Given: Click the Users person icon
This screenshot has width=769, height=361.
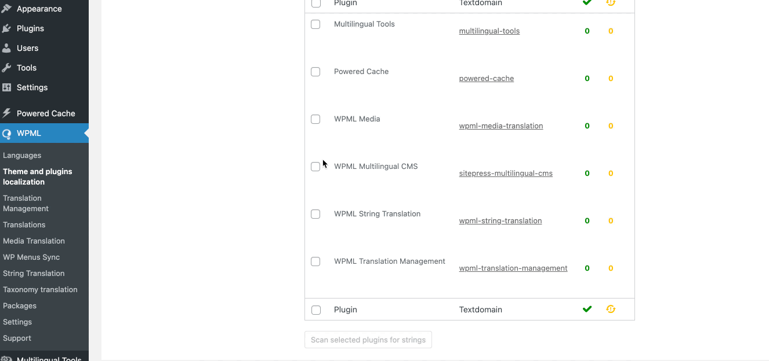Looking at the screenshot, I should click(6, 48).
